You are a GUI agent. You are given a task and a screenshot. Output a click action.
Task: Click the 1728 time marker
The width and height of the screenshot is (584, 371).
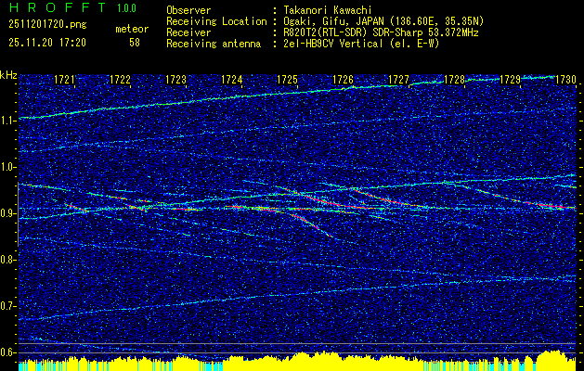454,80
